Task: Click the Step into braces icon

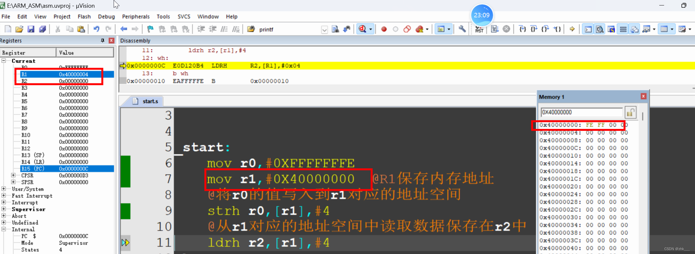Action: click(523, 29)
